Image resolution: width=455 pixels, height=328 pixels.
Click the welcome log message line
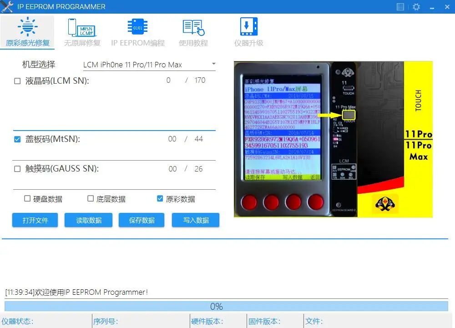[76, 292]
